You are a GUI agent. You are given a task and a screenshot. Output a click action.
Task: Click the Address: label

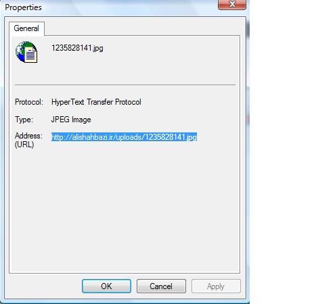click(28, 136)
